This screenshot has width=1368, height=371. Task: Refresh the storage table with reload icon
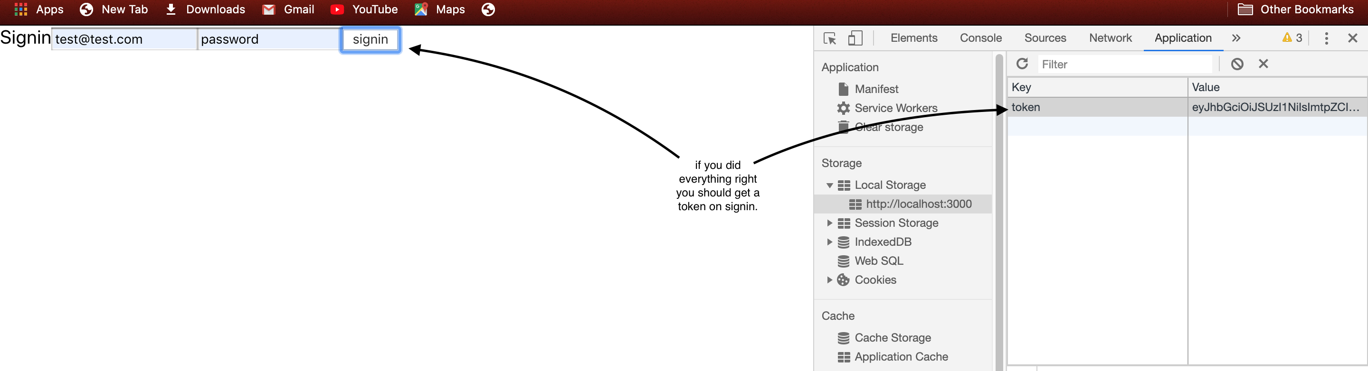tap(1022, 64)
